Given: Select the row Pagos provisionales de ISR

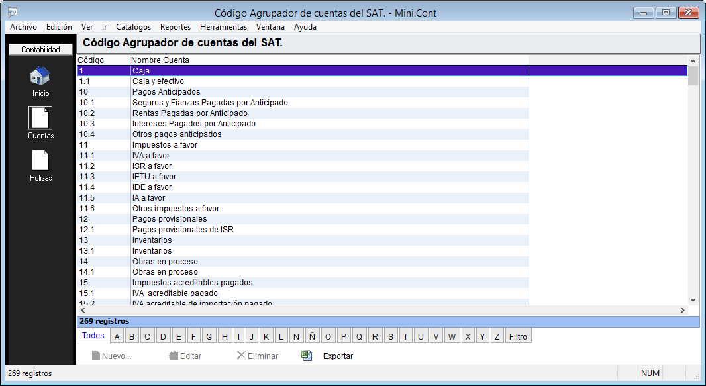Looking at the screenshot, I should point(303,230).
